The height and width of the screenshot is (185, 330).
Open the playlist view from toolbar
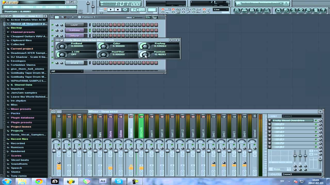coord(237,11)
